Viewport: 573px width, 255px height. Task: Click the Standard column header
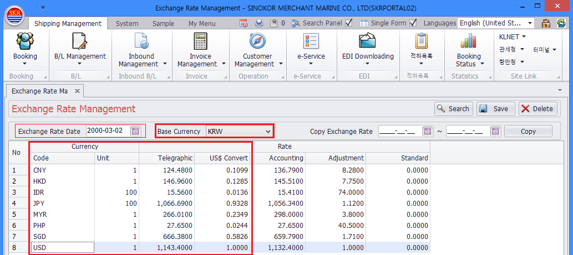tap(398, 158)
